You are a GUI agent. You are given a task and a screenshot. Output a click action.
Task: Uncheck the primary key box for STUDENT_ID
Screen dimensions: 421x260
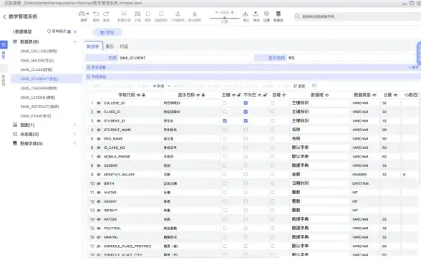[225, 121]
